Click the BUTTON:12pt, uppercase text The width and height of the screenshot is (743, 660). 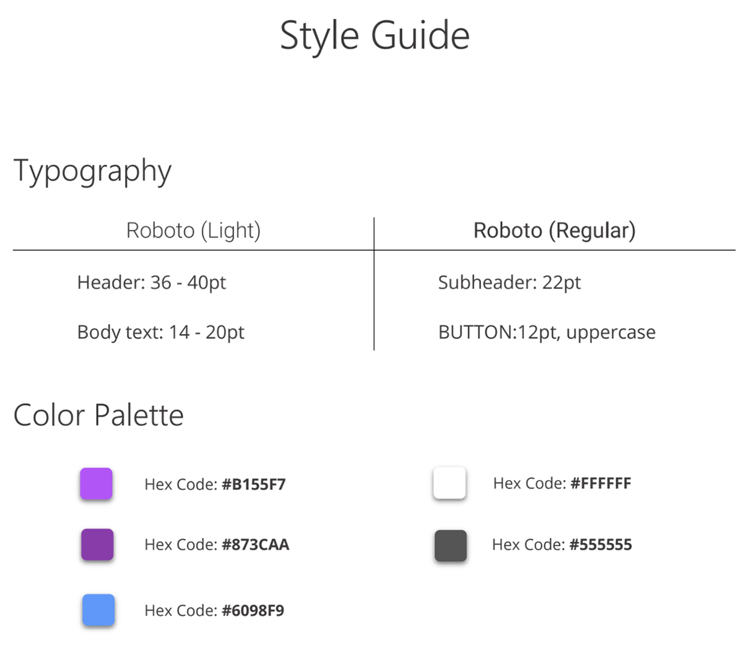(547, 332)
